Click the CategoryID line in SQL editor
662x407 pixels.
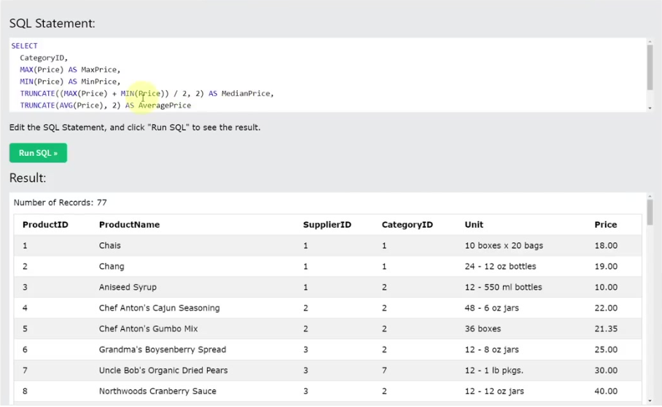click(x=44, y=58)
